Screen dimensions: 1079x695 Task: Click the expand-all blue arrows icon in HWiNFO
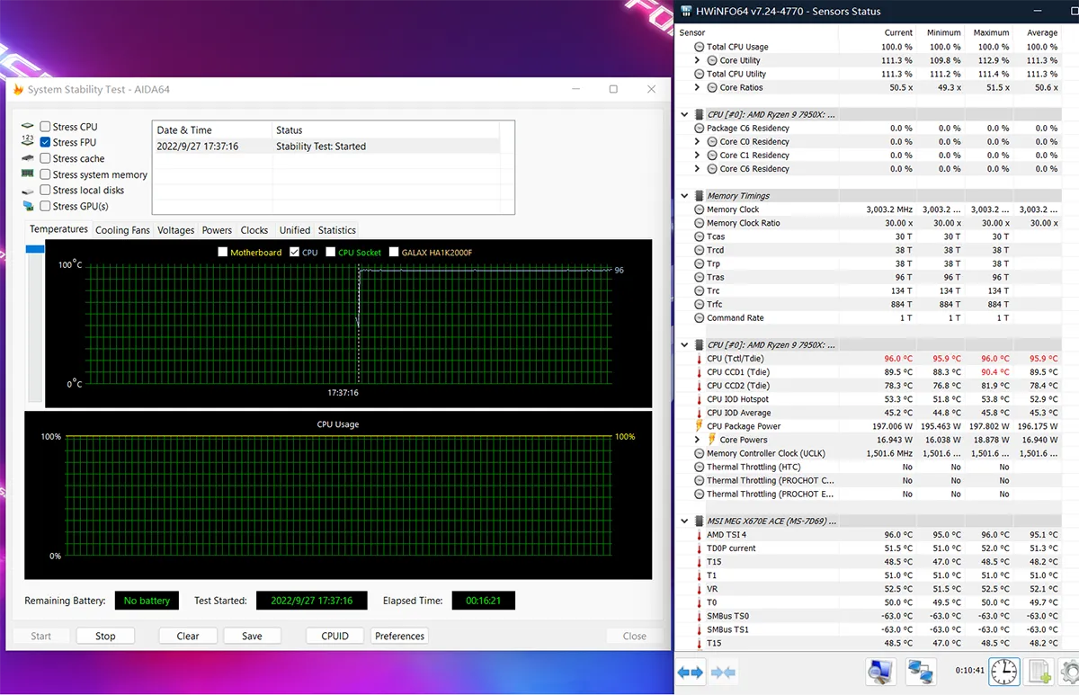pos(690,672)
